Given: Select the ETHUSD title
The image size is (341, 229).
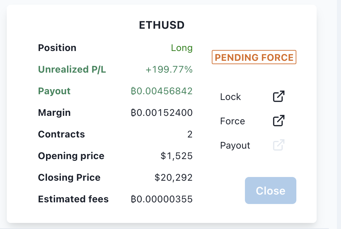Looking at the screenshot, I should pyautogui.click(x=162, y=25).
